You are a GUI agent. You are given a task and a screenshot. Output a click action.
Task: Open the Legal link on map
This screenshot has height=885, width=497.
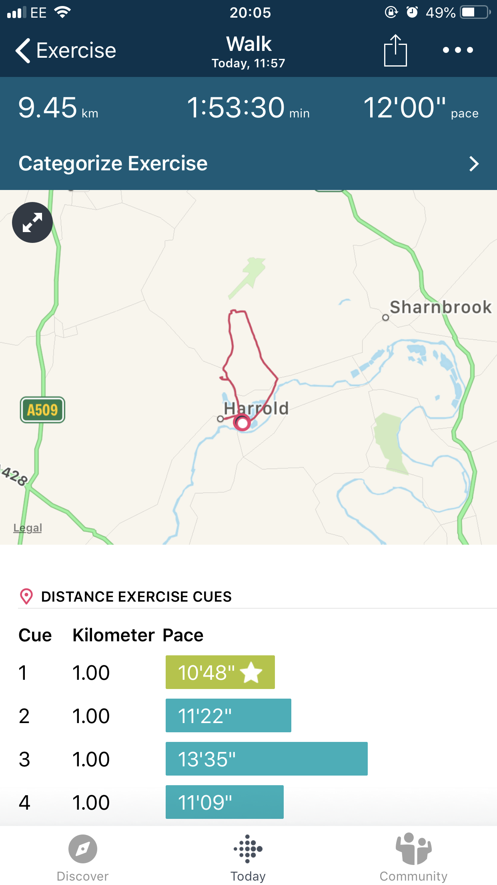28,528
